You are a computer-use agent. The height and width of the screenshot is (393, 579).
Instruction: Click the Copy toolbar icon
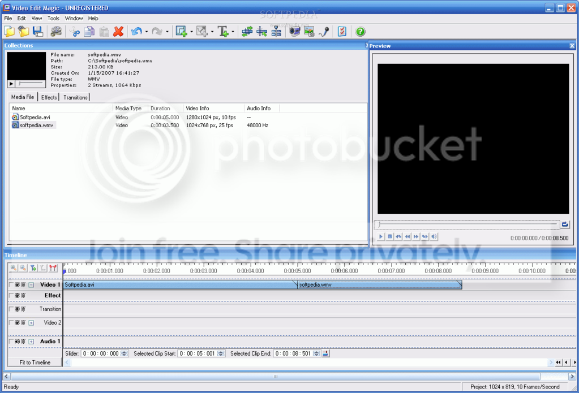(x=89, y=32)
